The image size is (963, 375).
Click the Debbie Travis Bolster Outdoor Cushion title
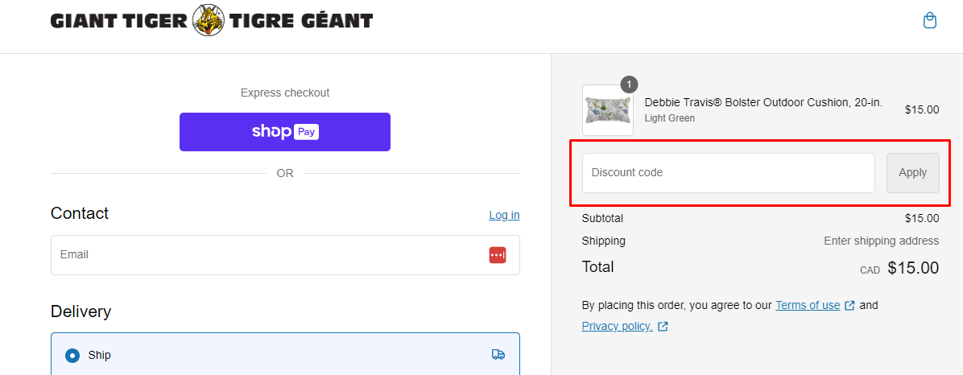[x=763, y=103]
